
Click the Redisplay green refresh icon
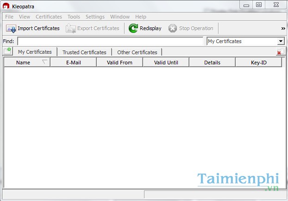coord(133,28)
